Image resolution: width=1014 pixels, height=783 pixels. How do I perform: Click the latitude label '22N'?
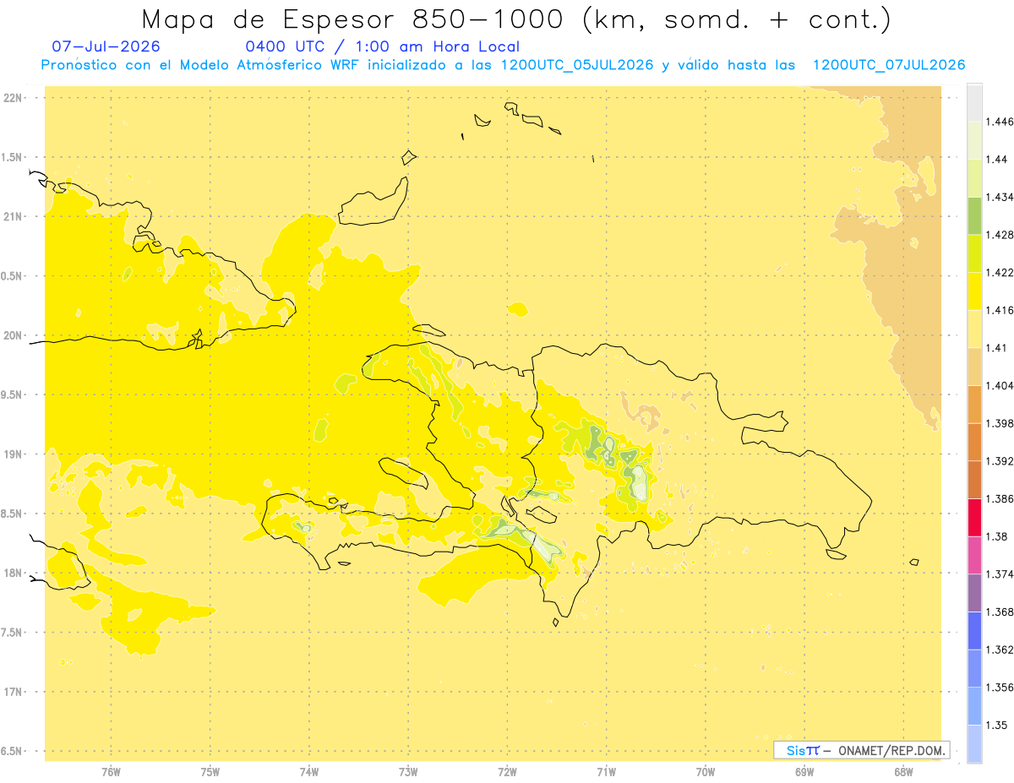point(12,97)
